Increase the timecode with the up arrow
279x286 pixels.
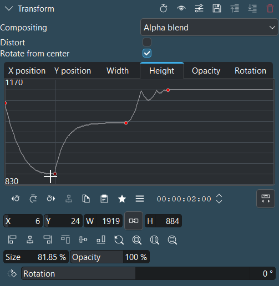219,196
